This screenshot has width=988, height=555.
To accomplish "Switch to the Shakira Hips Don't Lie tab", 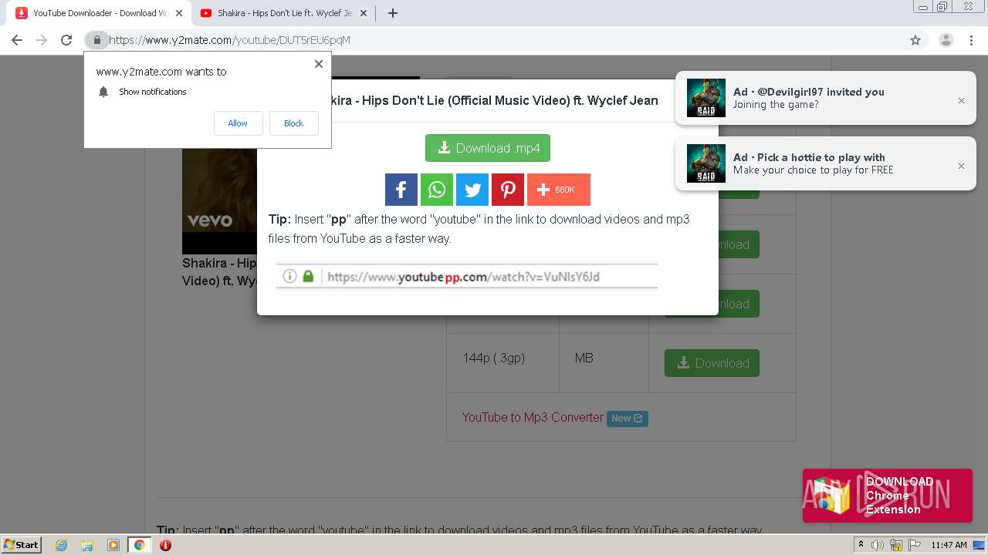I will [x=284, y=13].
